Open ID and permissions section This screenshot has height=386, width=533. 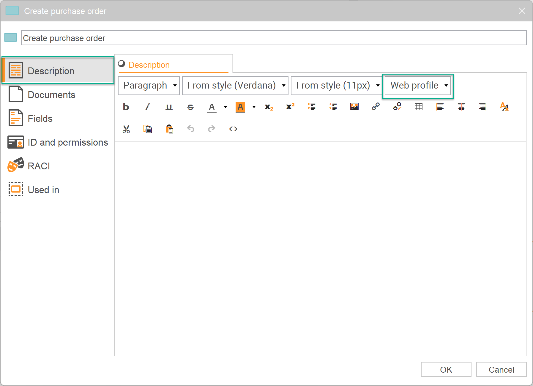[58, 142]
